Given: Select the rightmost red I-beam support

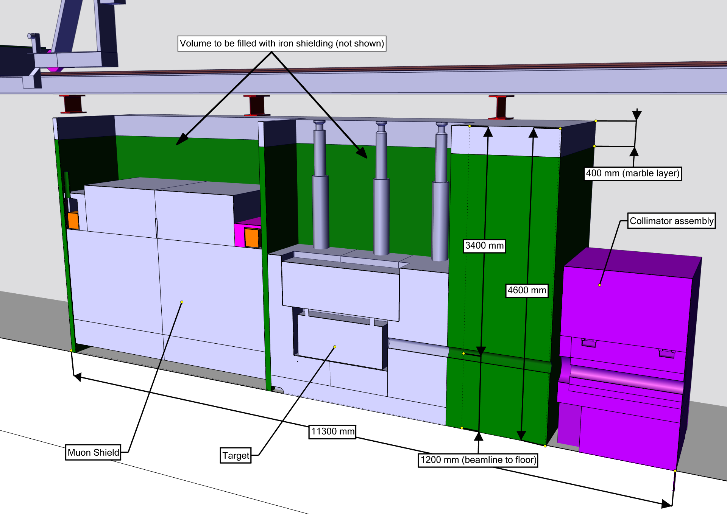Looking at the screenshot, I should point(501,107).
